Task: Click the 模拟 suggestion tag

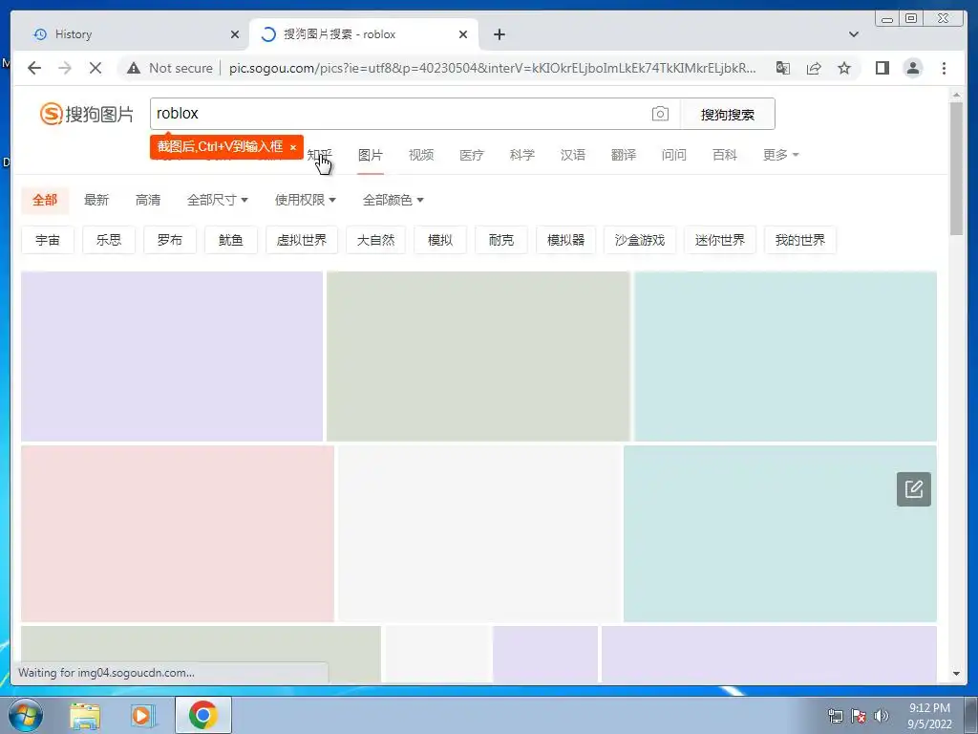Action: point(440,240)
